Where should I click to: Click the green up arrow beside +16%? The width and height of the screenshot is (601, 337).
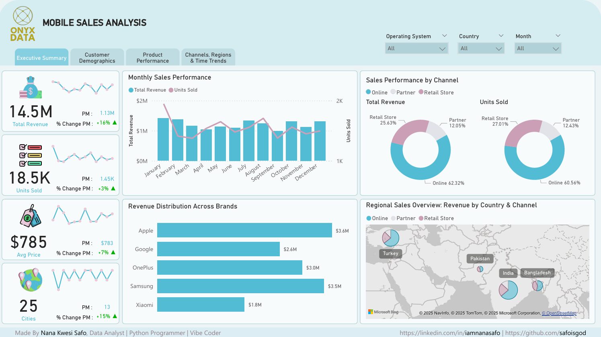tap(115, 123)
